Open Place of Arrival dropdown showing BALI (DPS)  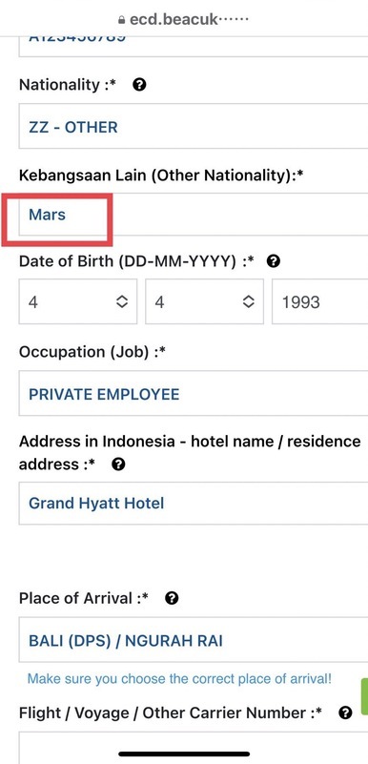[x=194, y=640]
